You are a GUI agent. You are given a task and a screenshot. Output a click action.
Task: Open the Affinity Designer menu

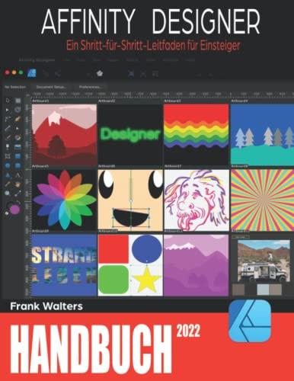tap(37, 60)
